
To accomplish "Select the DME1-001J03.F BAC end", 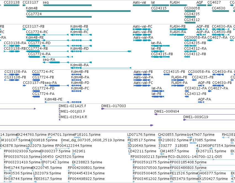I will (59, 114).
